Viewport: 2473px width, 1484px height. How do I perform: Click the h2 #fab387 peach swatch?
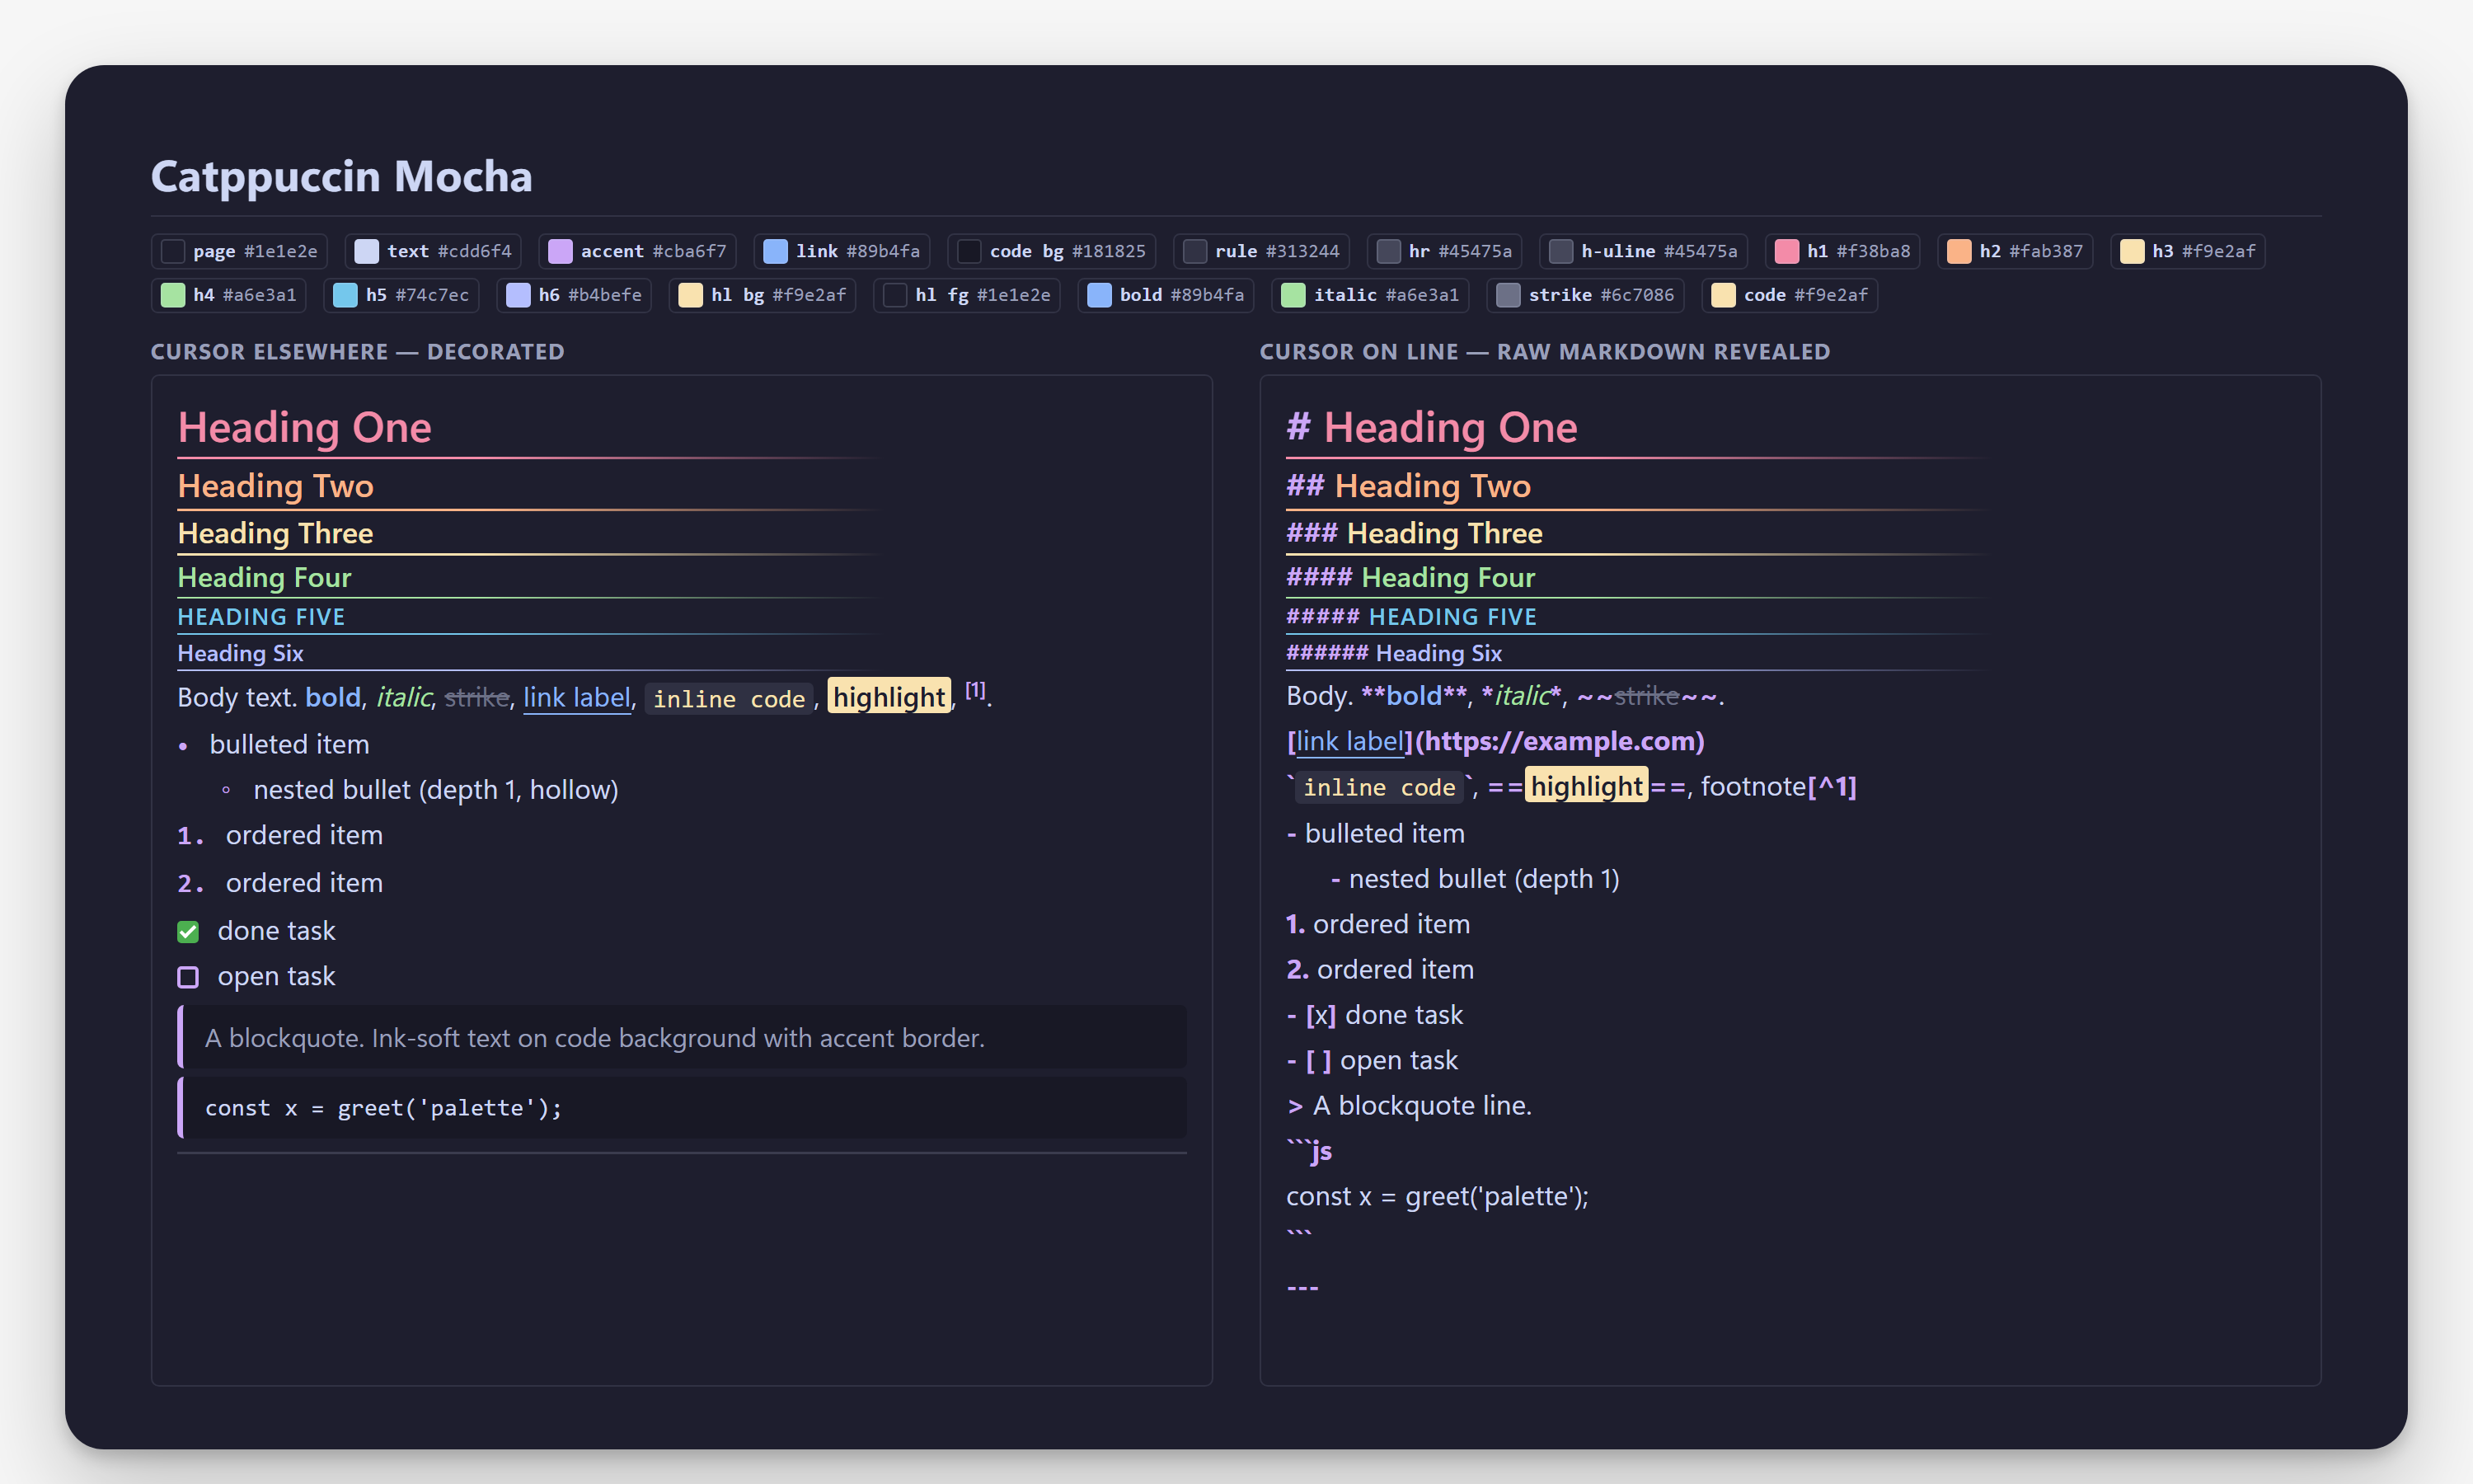(2015, 251)
